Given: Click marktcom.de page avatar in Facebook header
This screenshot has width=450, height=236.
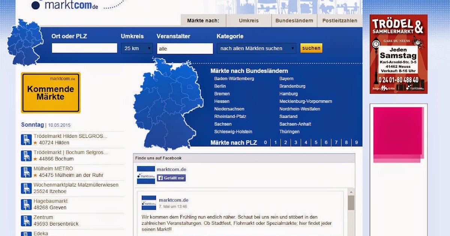Looking at the screenshot, I should pyautogui.click(x=146, y=175).
